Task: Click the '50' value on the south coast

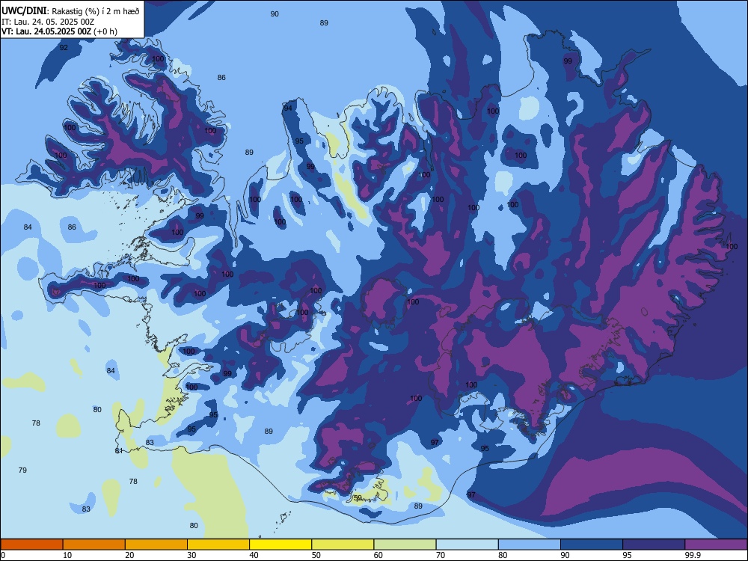Action: pyautogui.click(x=358, y=497)
